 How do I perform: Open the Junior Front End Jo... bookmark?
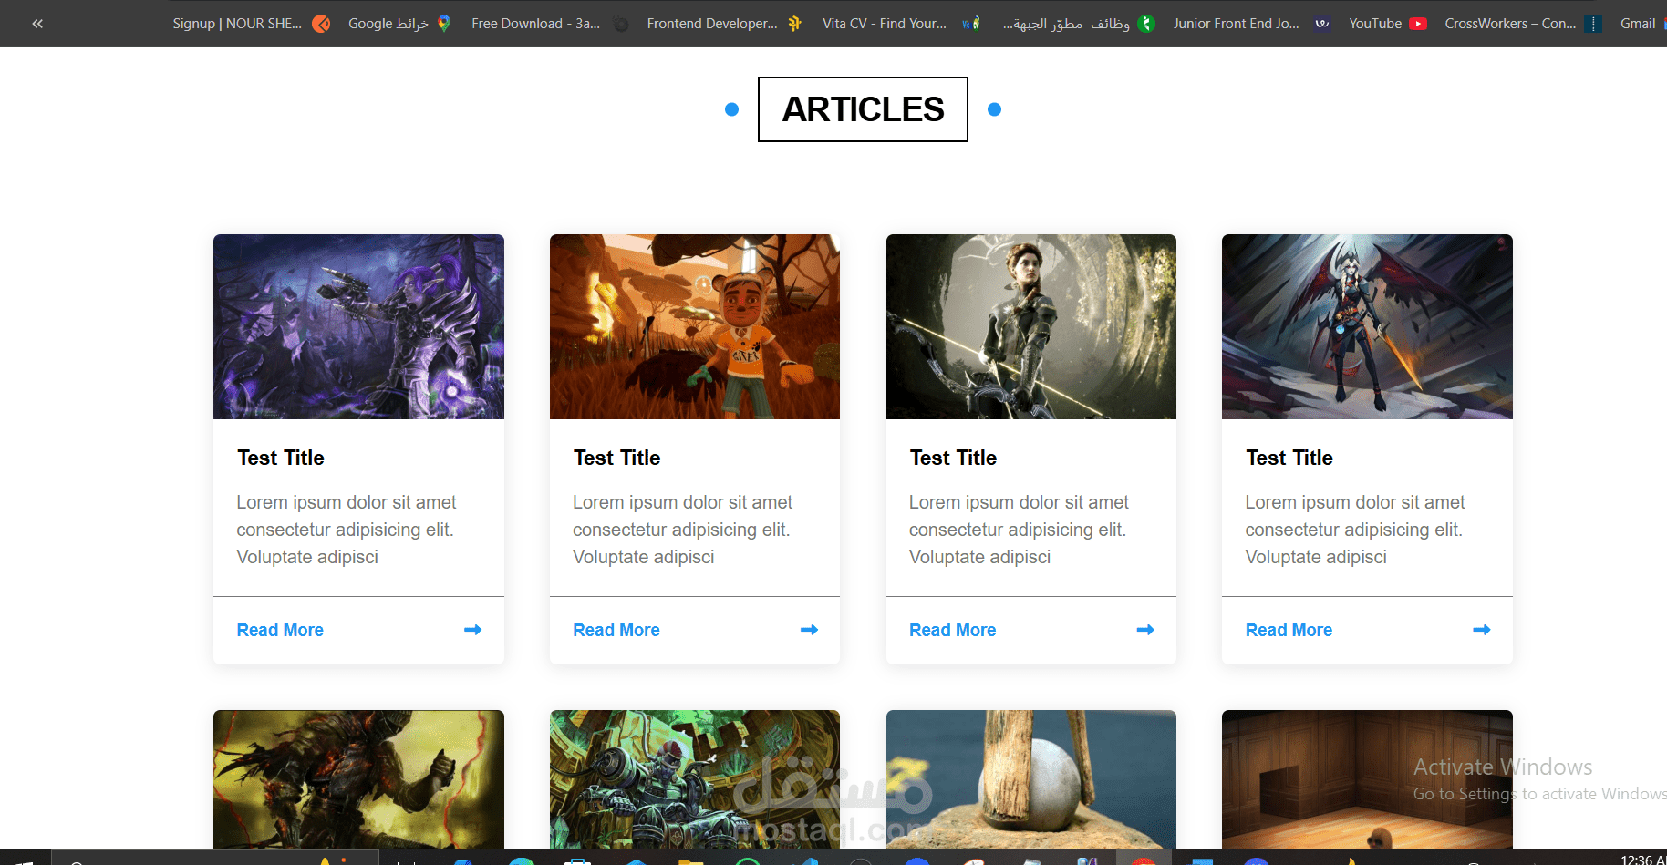[x=1249, y=24]
